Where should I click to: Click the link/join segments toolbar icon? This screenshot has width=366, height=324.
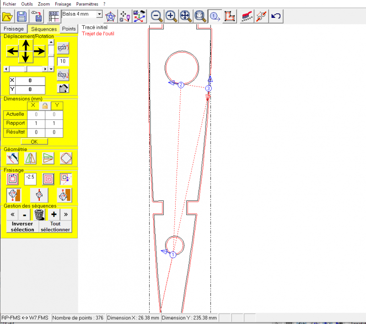[x=261, y=16]
